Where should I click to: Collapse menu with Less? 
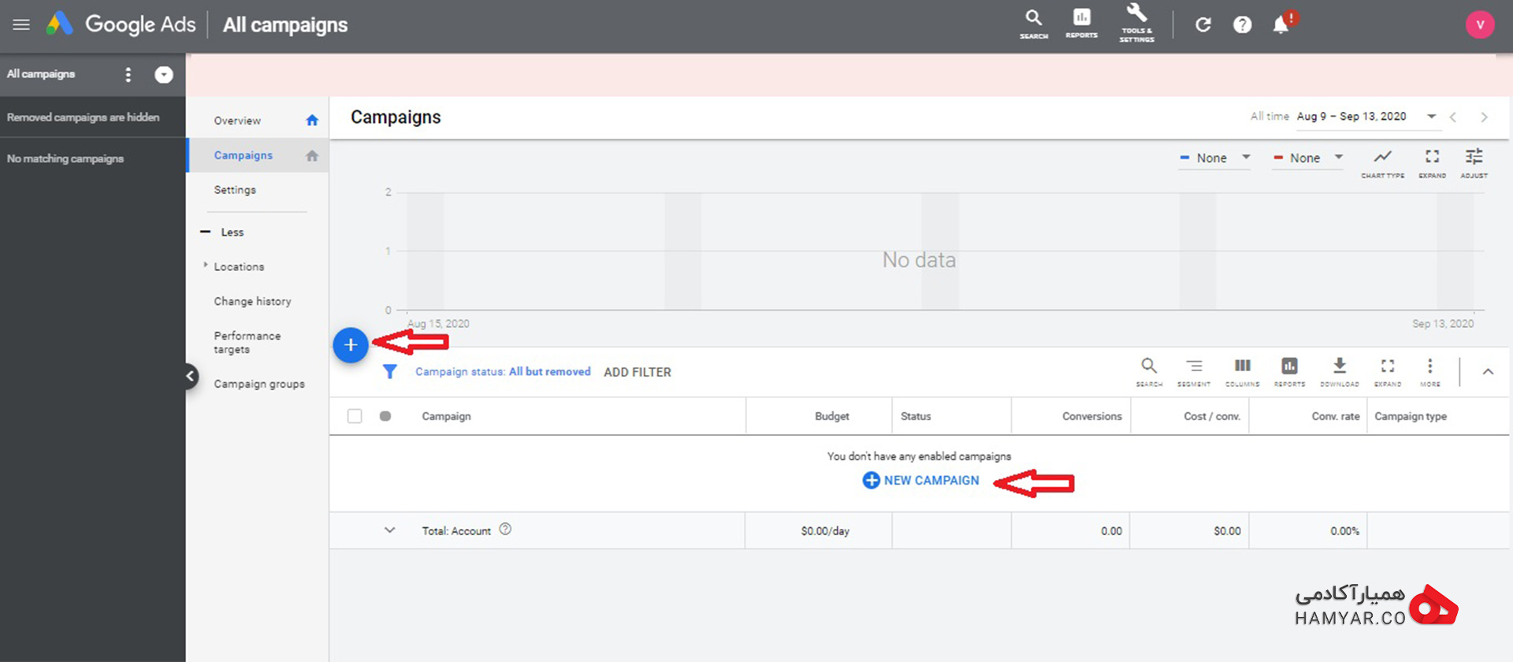coord(223,232)
